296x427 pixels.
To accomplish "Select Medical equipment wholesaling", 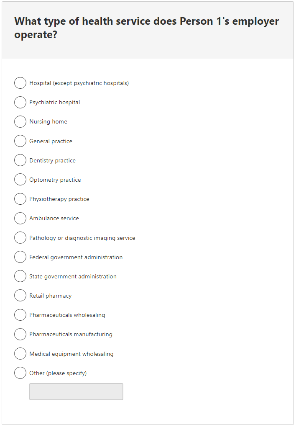I will pyautogui.click(x=20, y=353).
